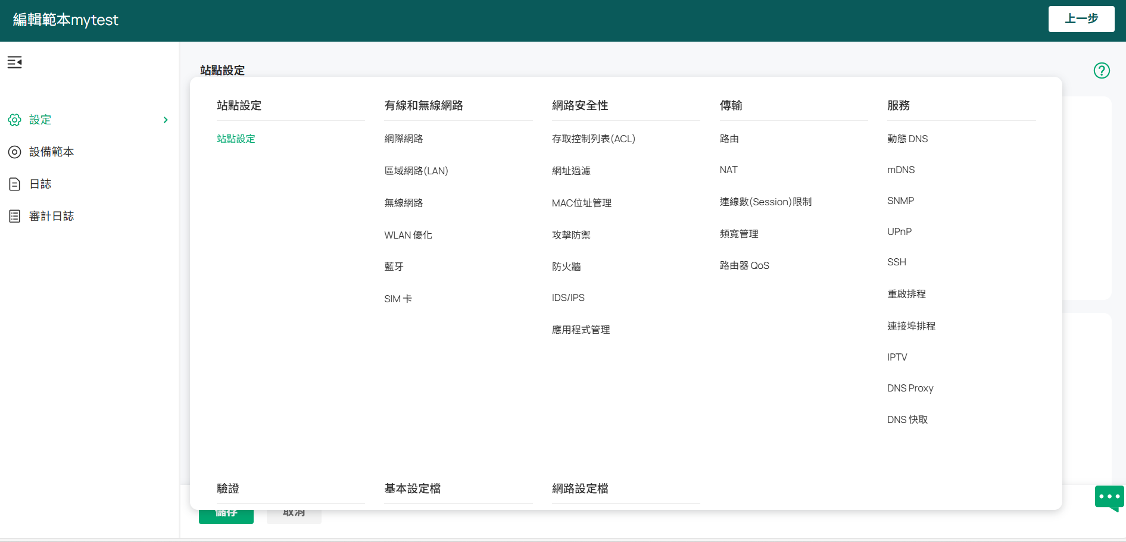Expand the 設定 chevron arrow in sidebar
Image resolution: width=1126 pixels, height=542 pixels.
click(166, 120)
